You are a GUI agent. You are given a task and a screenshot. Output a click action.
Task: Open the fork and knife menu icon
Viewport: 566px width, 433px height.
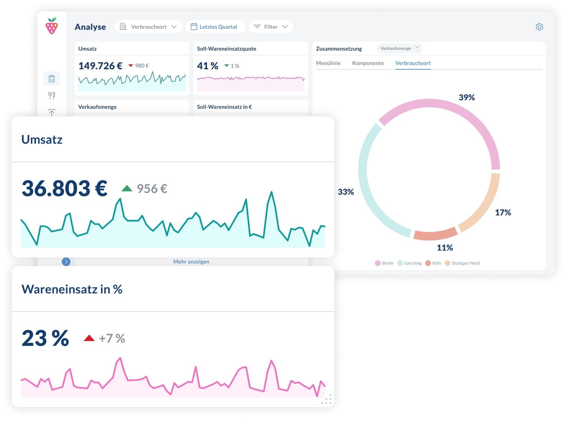[x=52, y=96]
